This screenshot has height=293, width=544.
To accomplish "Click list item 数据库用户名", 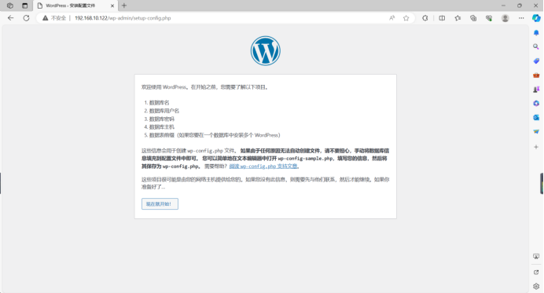I will 164,111.
